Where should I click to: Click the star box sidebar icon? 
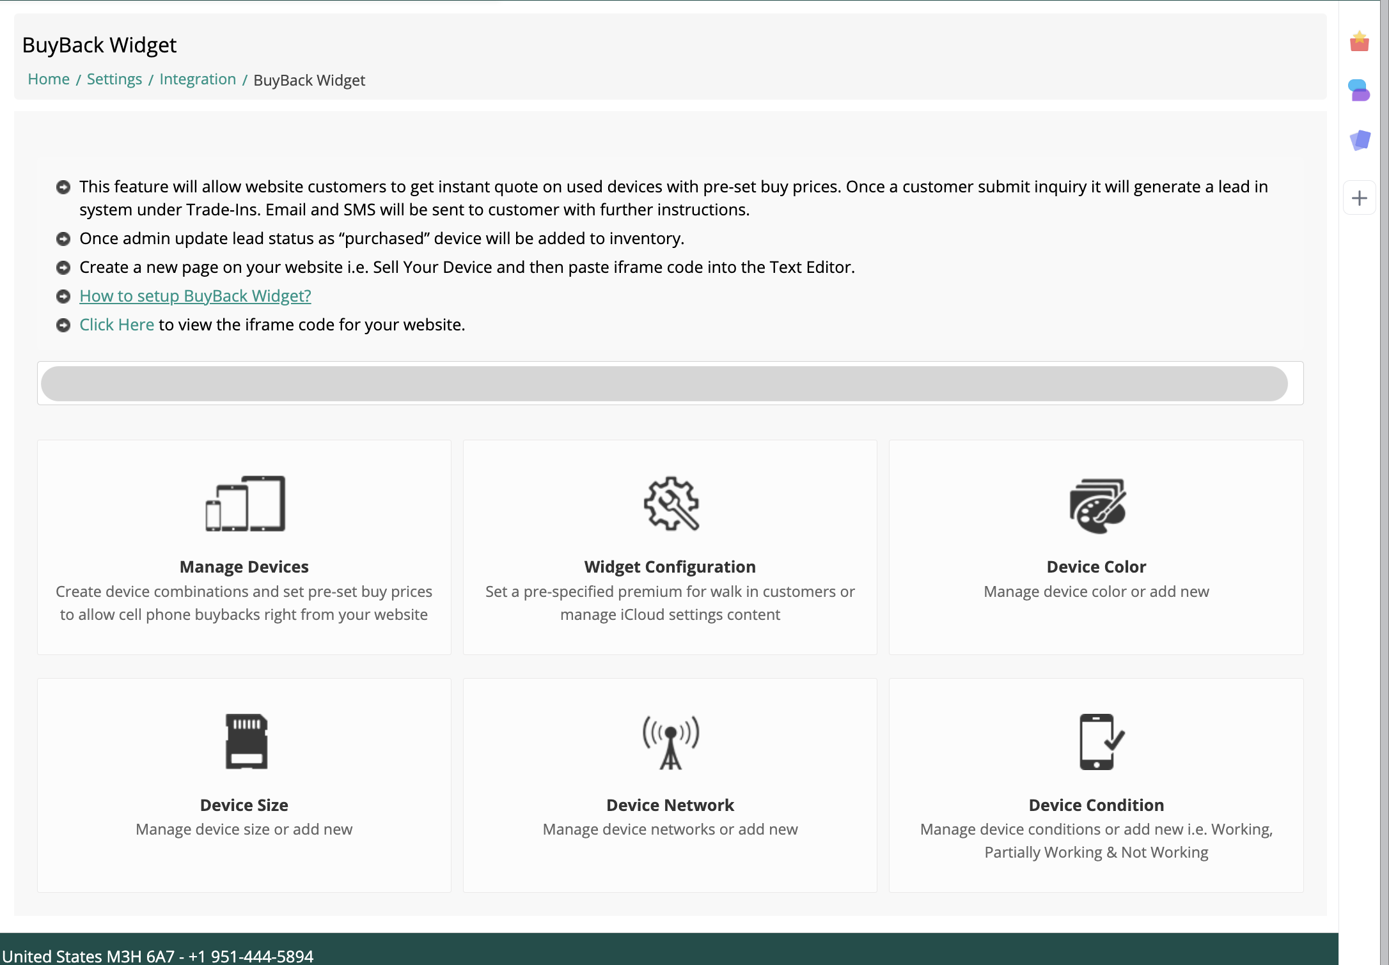(x=1360, y=41)
